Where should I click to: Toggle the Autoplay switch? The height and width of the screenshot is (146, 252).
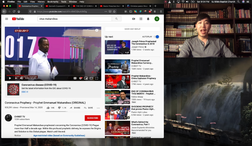pyautogui.click(x=157, y=37)
